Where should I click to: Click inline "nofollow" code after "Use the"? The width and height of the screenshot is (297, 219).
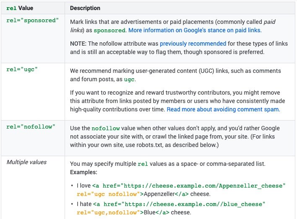(105, 128)
